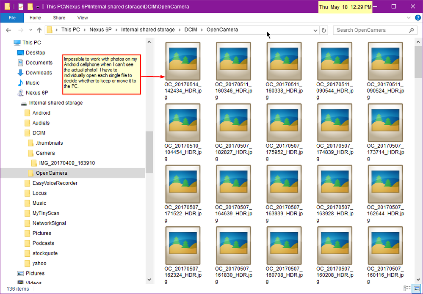Select Internal shared storage tree node
The image size is (423, 294).
(x=56, y=103)
